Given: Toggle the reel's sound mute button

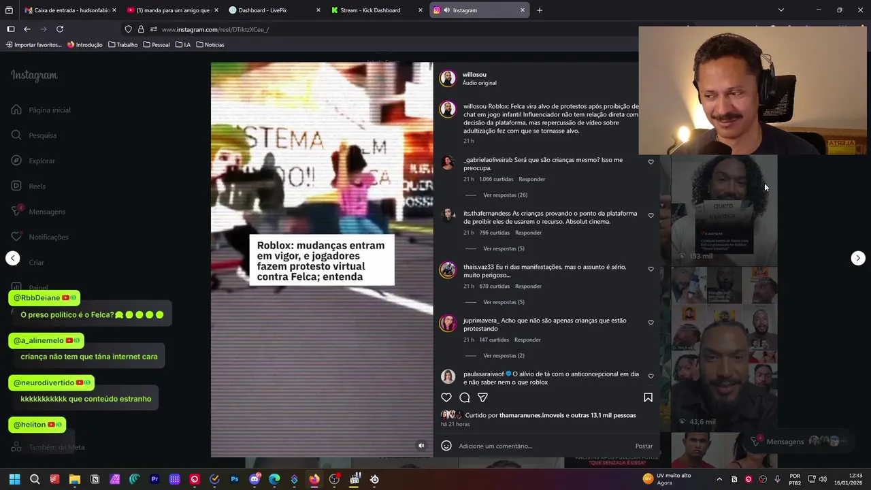Looking at the screenshot, I should (x=421, y=446).
